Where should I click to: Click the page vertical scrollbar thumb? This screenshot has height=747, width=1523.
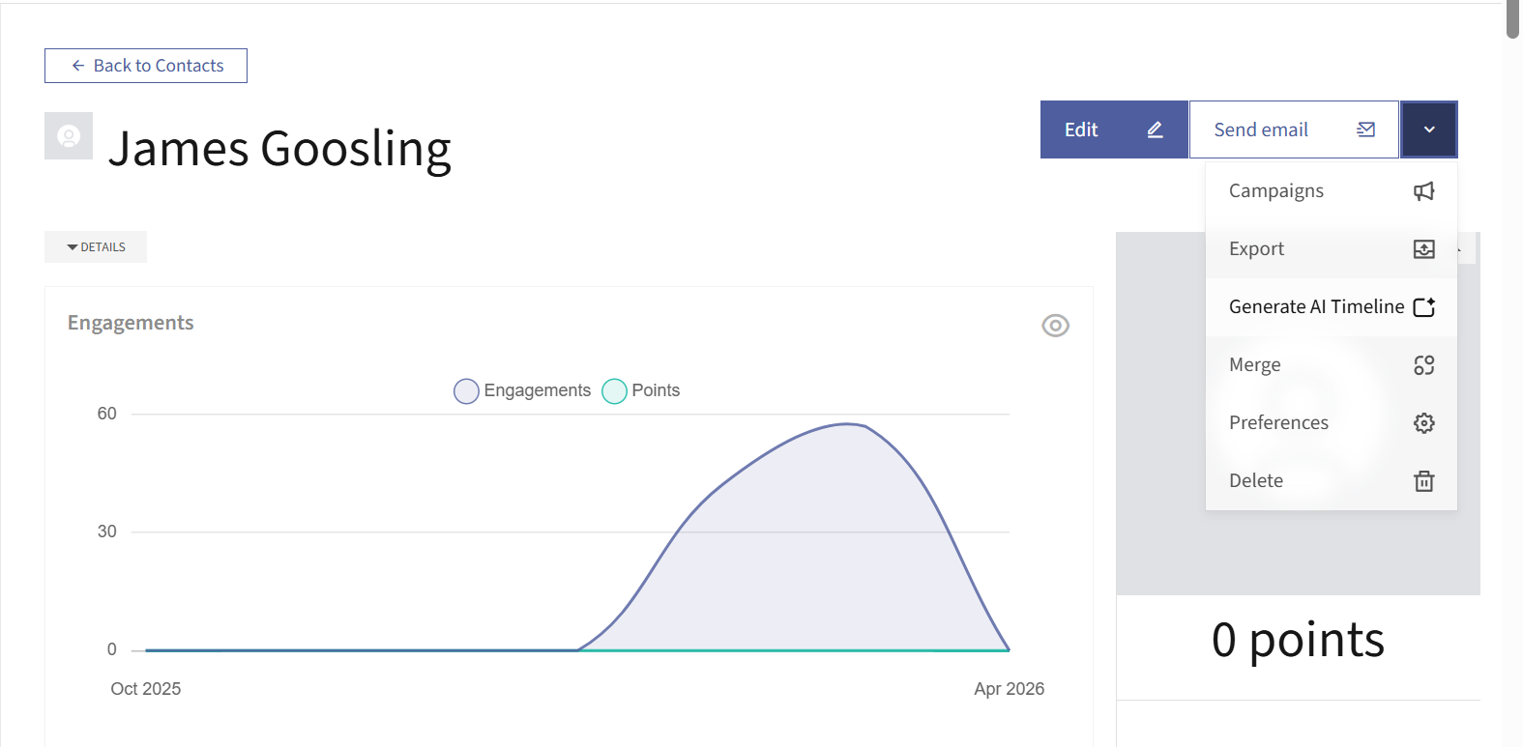[1512, 19]
